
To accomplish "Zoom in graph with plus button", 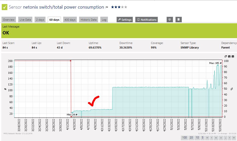I will (x=216, y=138).
